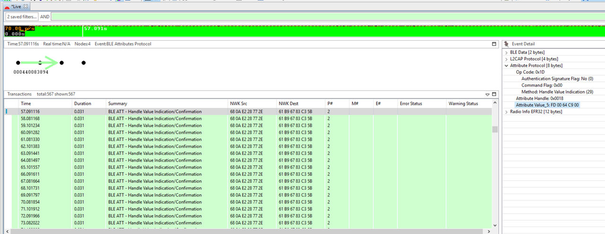Click the 70.00 p/s rate readout
Screen dimensions: 605x234
pos(20,28)
